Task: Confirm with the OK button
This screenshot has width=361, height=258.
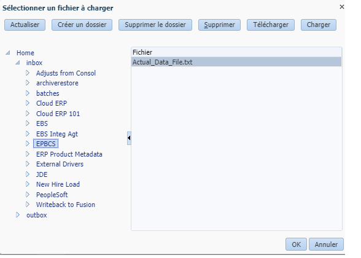Action: click(x=296, y=244)
